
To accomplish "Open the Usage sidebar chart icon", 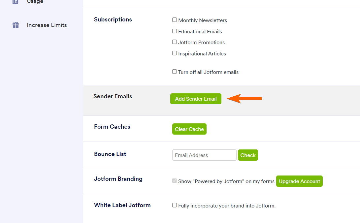I will pyautogui.click(x=16, y=2).
